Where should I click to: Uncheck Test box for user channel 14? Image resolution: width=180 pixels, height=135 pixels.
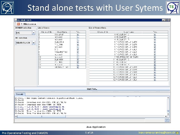pos(78,67)
